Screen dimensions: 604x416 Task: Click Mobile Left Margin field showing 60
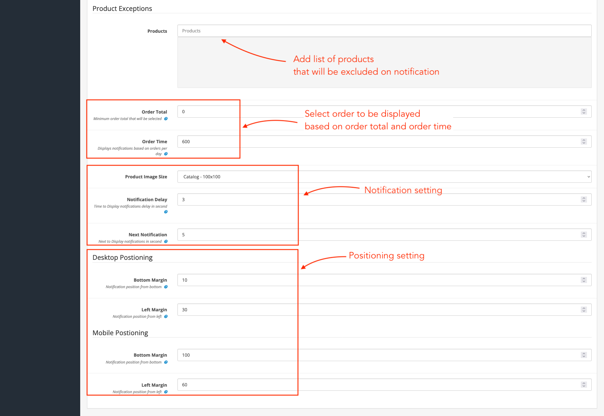point(375,385)
